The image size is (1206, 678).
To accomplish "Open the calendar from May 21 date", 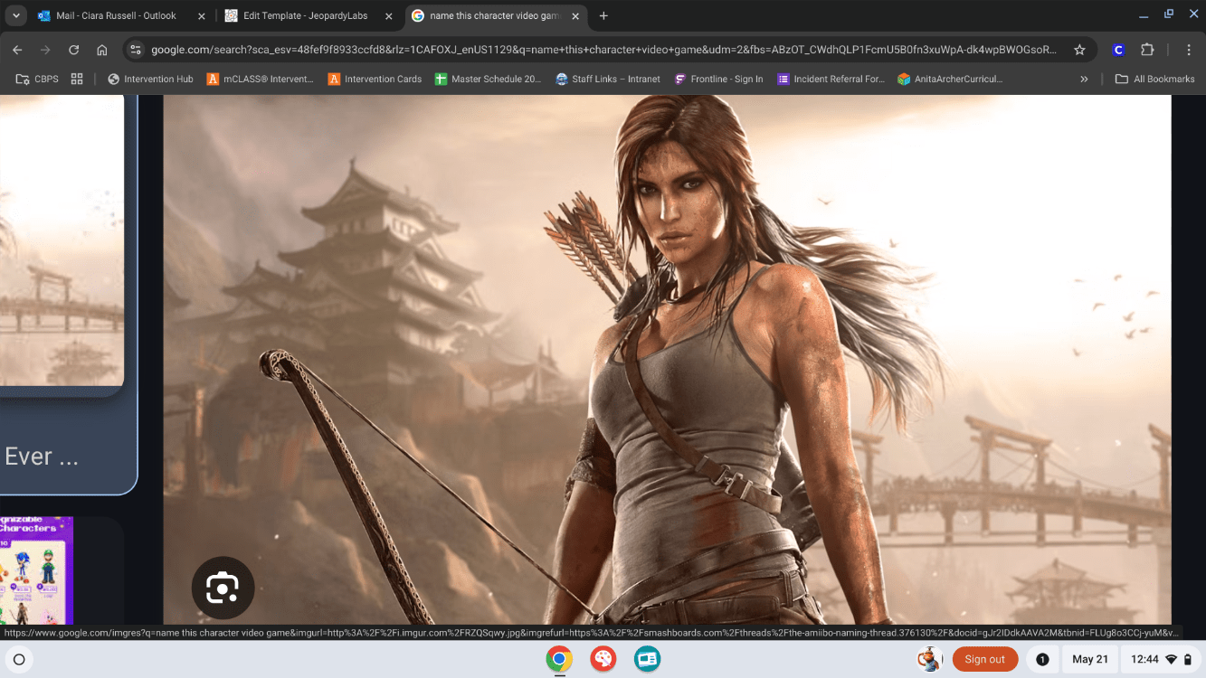I will point(1089,659).
